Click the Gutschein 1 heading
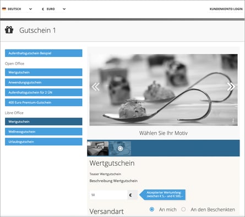 (x=37, y=30)
